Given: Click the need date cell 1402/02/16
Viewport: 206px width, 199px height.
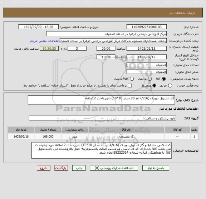Looking at the screenshot, I should pos(21,136).
